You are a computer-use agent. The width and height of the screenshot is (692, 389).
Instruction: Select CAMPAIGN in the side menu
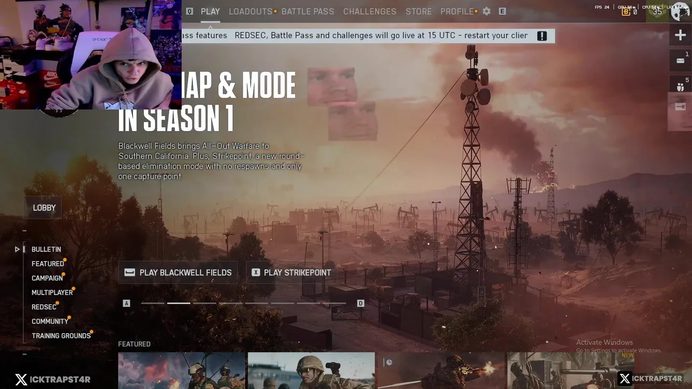(47, 278)
